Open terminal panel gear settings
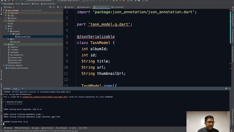 click(226, 89)
